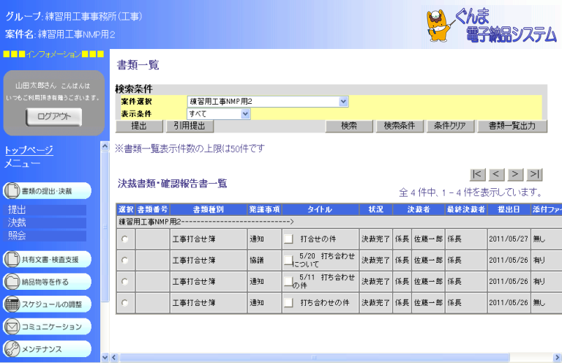
Task: Open 書類の提出・決裁 menu document icon
Action: tap(12, 190)
